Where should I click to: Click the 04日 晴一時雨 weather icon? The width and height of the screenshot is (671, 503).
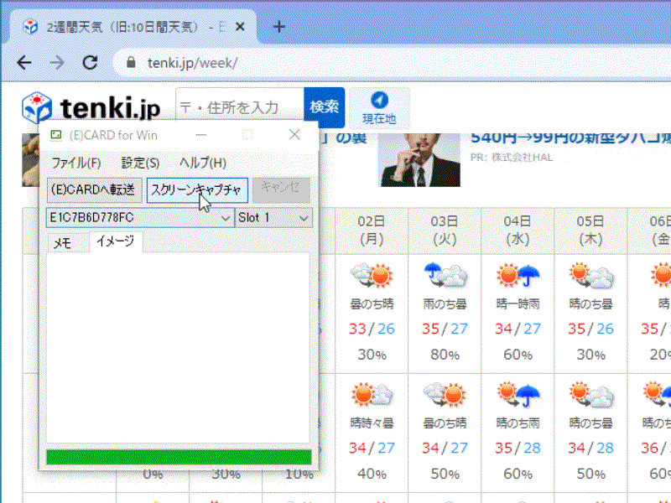[x=518, y=276]
